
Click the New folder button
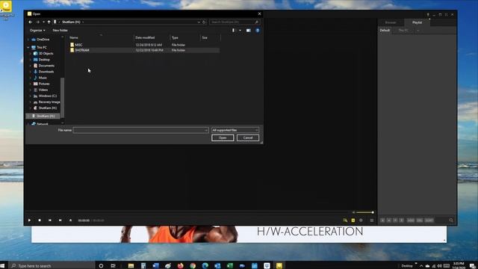[x=60, y=30]
